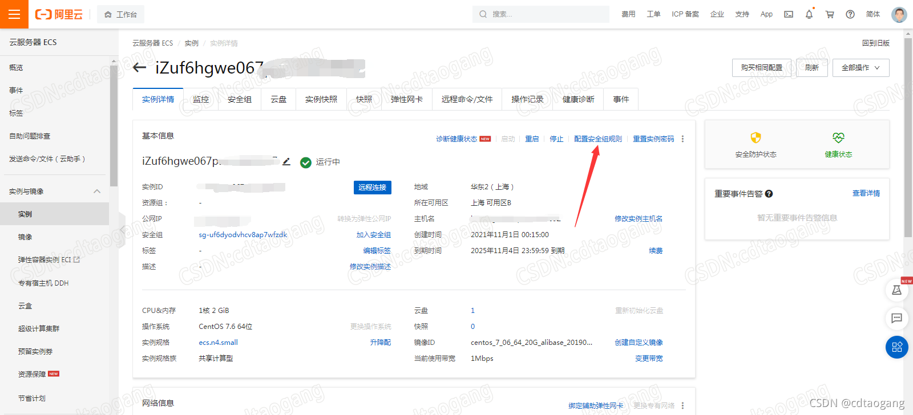
Task: Open security group sg-uf6dyodvhcv8ap7wfzdk link
Action: 243,235
